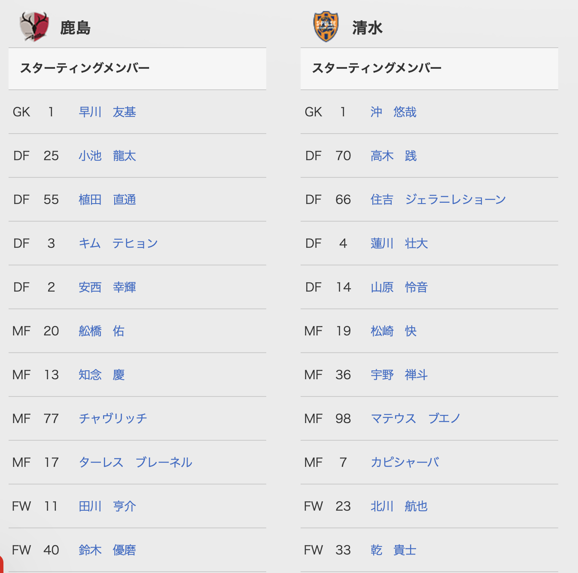The height and width of the screenshot is (573, 578).
Task: Click the Shimizu S-Pulse team crest
Action: [x=326, y=27]
